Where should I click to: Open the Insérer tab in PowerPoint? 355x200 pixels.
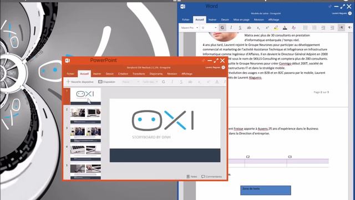pos(97,74)
